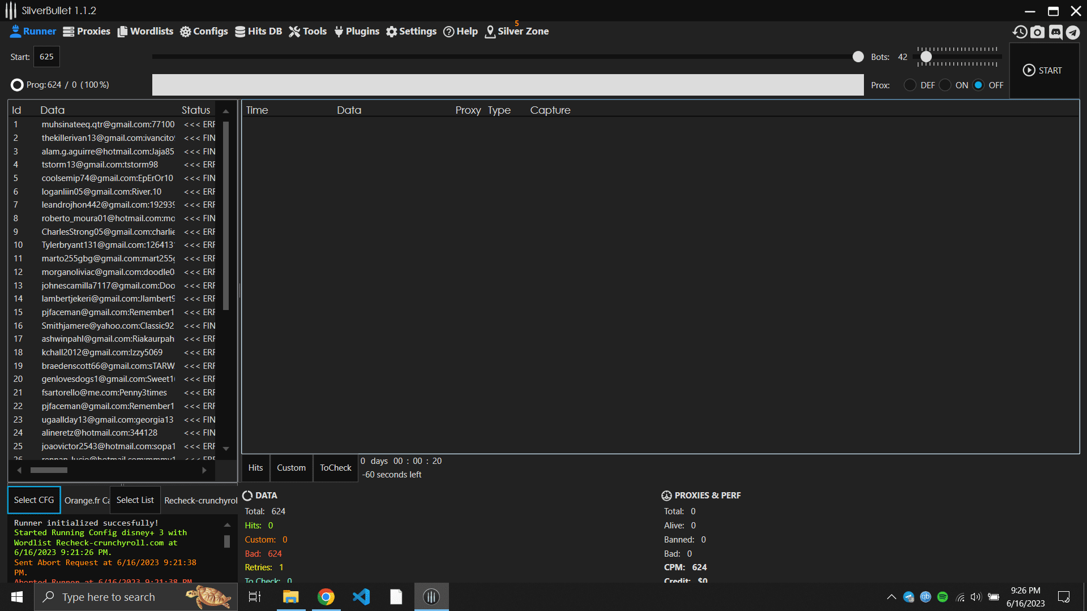
Task: Open the Wordlists section
Action: [x=145, y=31]
